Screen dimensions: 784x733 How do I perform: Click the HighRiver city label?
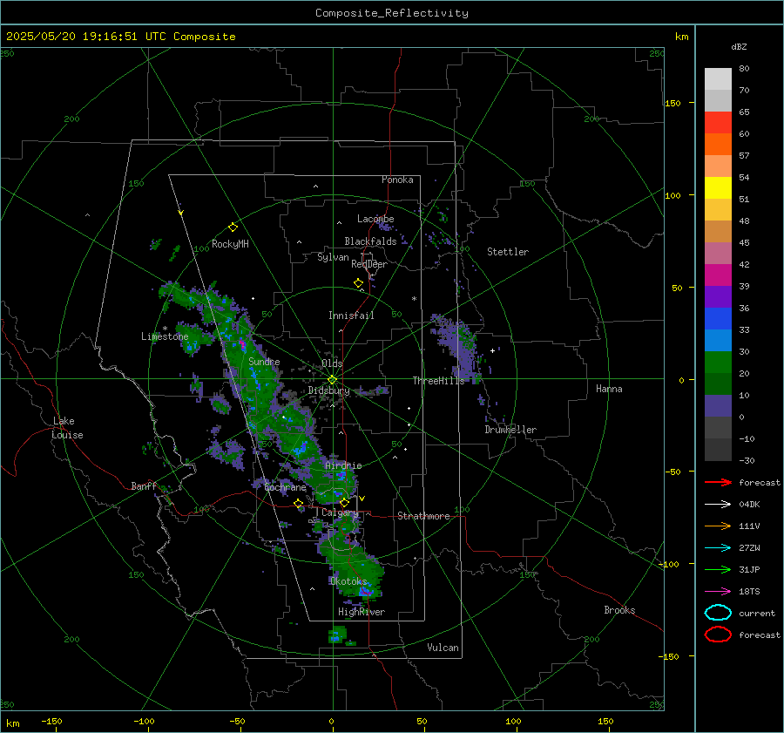(362, 612)
